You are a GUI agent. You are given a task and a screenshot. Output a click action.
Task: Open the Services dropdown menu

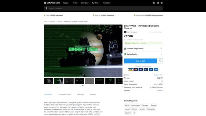click(85, 3)
